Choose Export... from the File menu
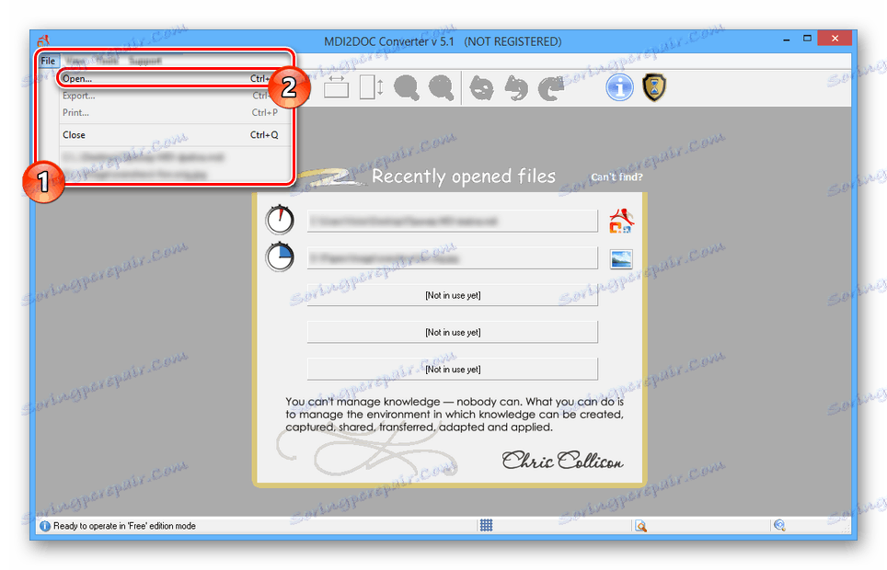 [169, 96]
